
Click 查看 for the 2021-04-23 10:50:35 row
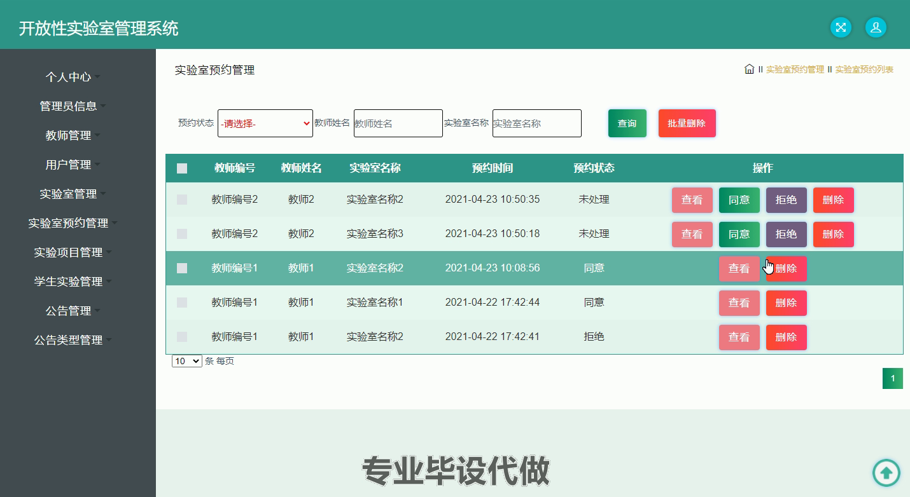(692, 200)
